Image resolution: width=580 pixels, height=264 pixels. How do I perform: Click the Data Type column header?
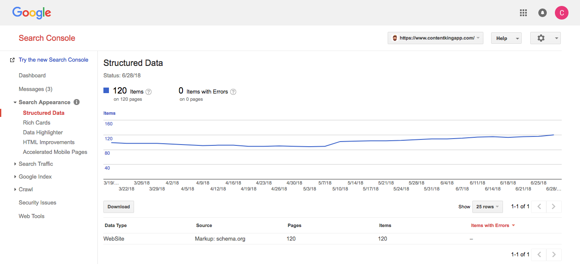coord(116,225)
